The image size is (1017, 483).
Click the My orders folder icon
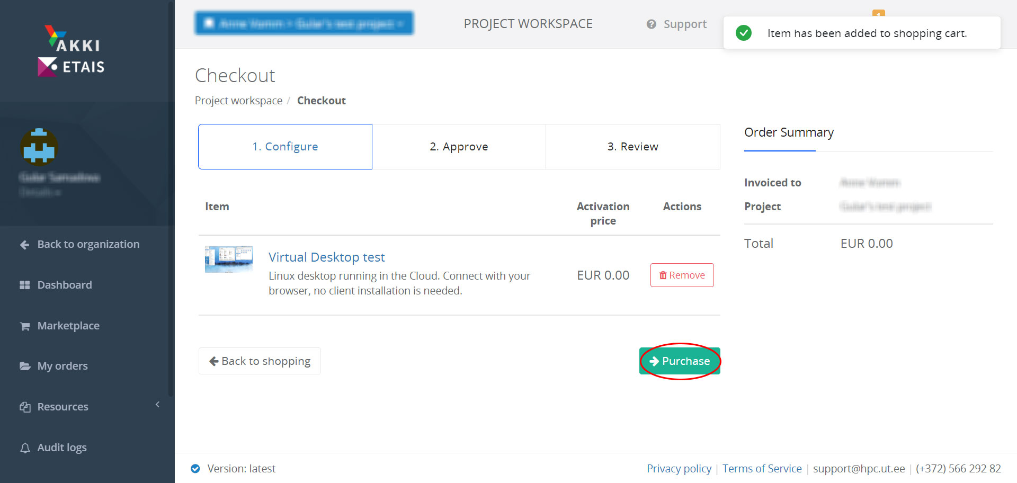pos(25,366)
